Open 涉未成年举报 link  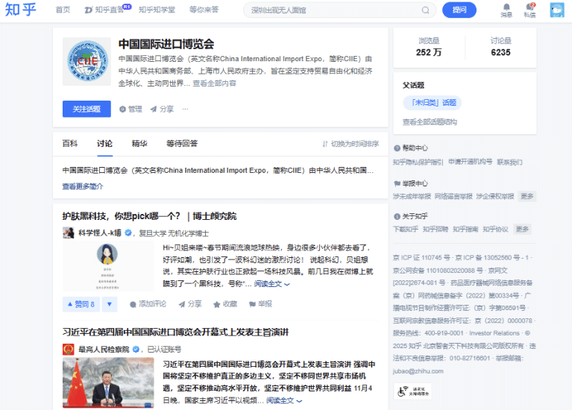(x=412, y=196)
